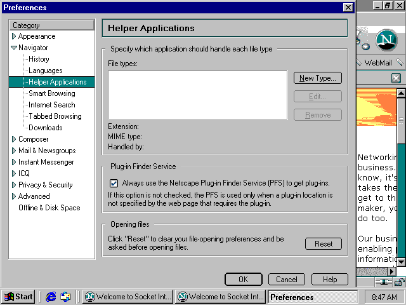Viewport: 406px width, 305px height.
Task: Cancel the Preferences dialog
Action: pos(287,280)
